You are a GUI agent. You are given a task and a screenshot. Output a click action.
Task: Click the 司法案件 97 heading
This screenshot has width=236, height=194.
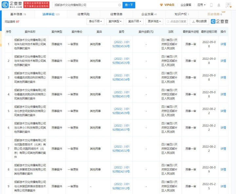coord(12,22)
